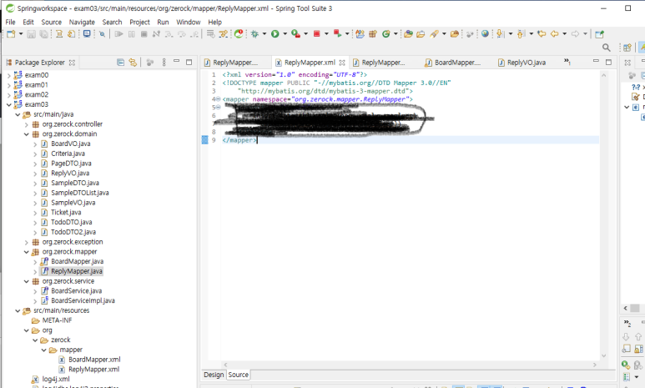Open the Source menu

[52, 23]
